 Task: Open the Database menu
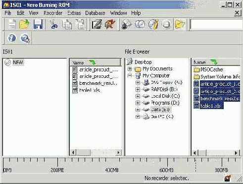pyautogui.click(x=95, y=13)
